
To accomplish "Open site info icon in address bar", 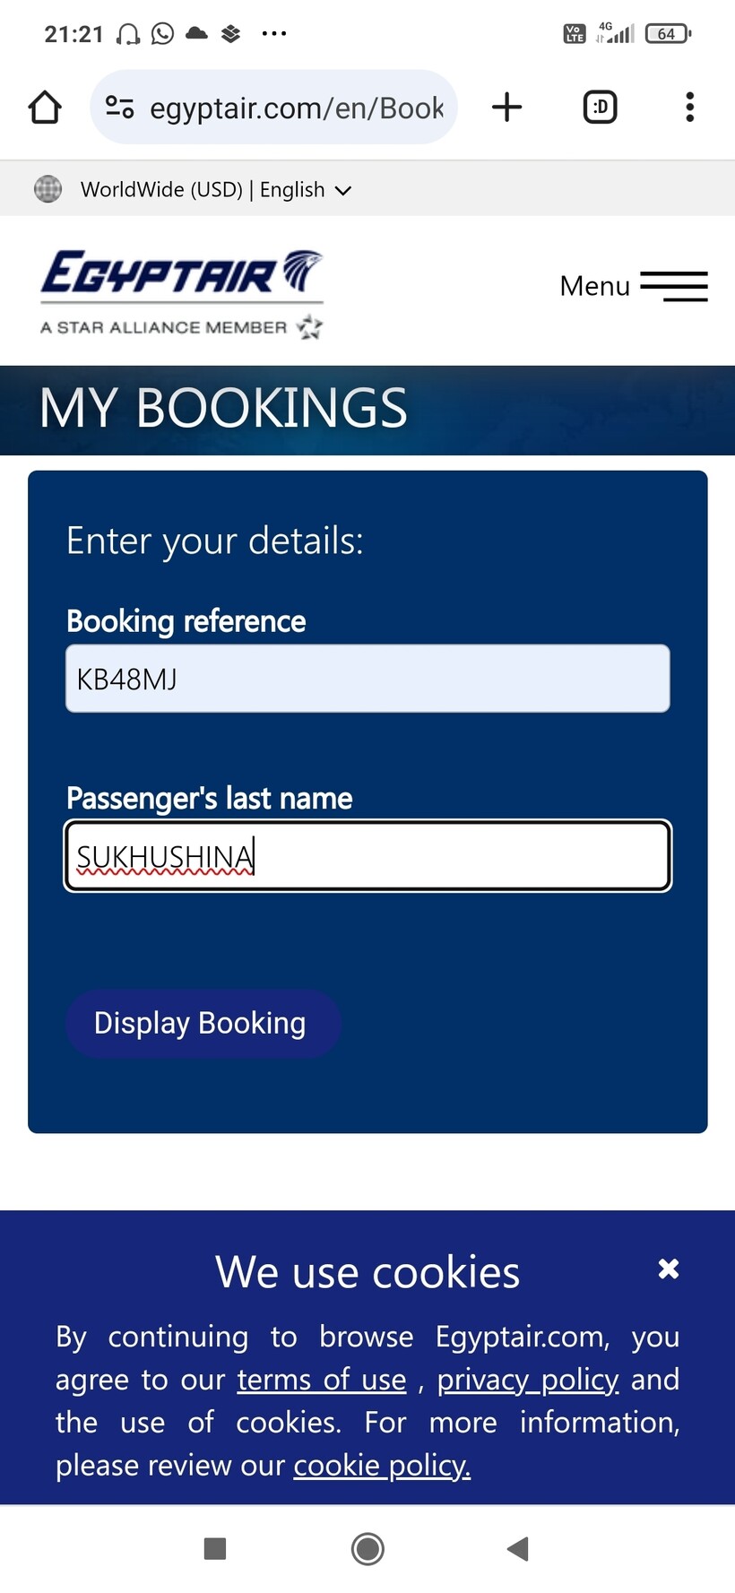I will (x=119, y=108).
